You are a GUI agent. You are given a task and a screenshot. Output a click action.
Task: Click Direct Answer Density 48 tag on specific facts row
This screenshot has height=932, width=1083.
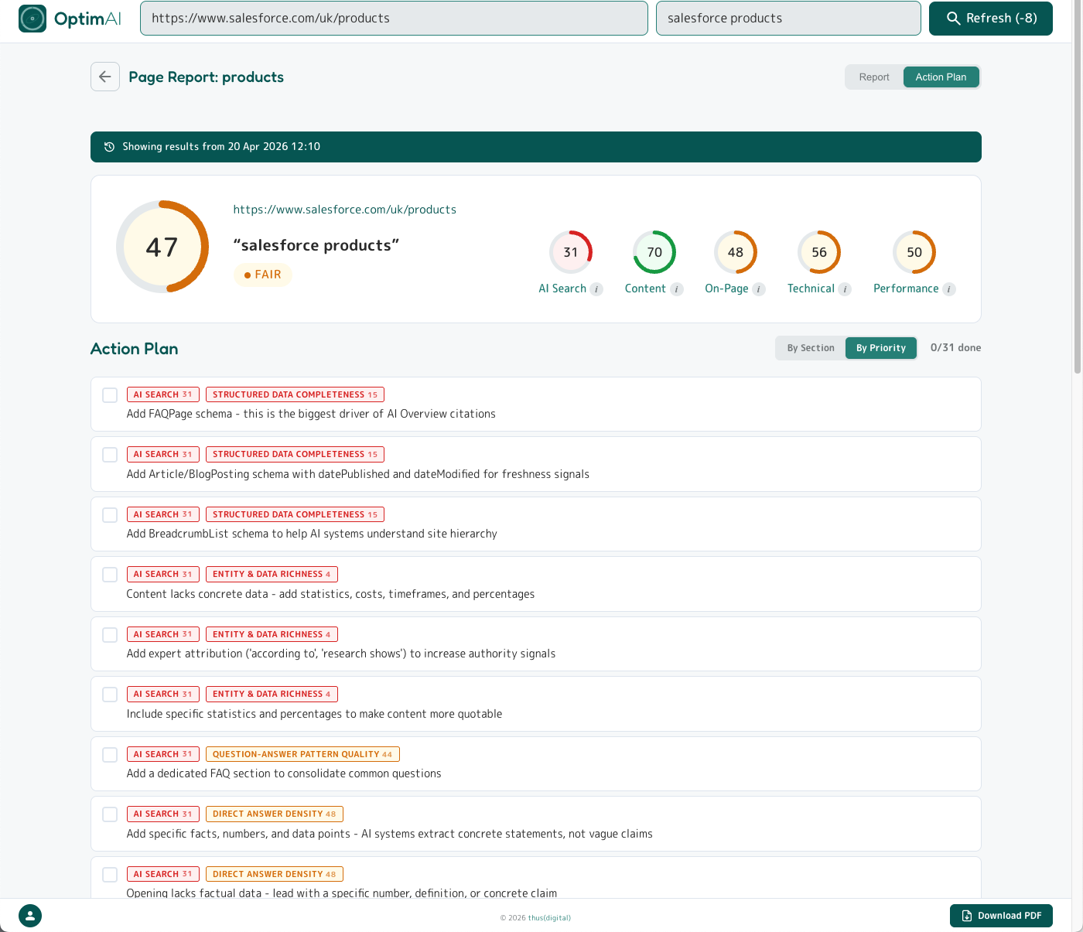[x=275, y=814]
